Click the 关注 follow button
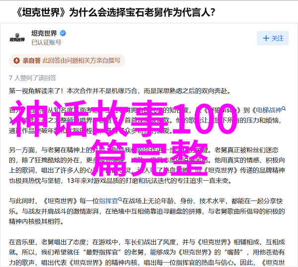The width and height of the screenshot is (298, 267). [273, 38]
